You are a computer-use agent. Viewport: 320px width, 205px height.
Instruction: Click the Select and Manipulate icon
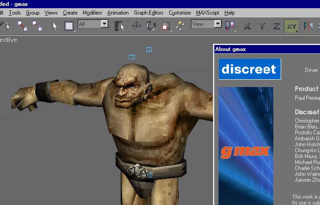tap(181, 26)
